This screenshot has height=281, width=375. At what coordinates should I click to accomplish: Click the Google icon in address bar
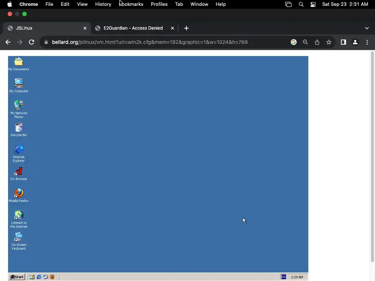294,42
